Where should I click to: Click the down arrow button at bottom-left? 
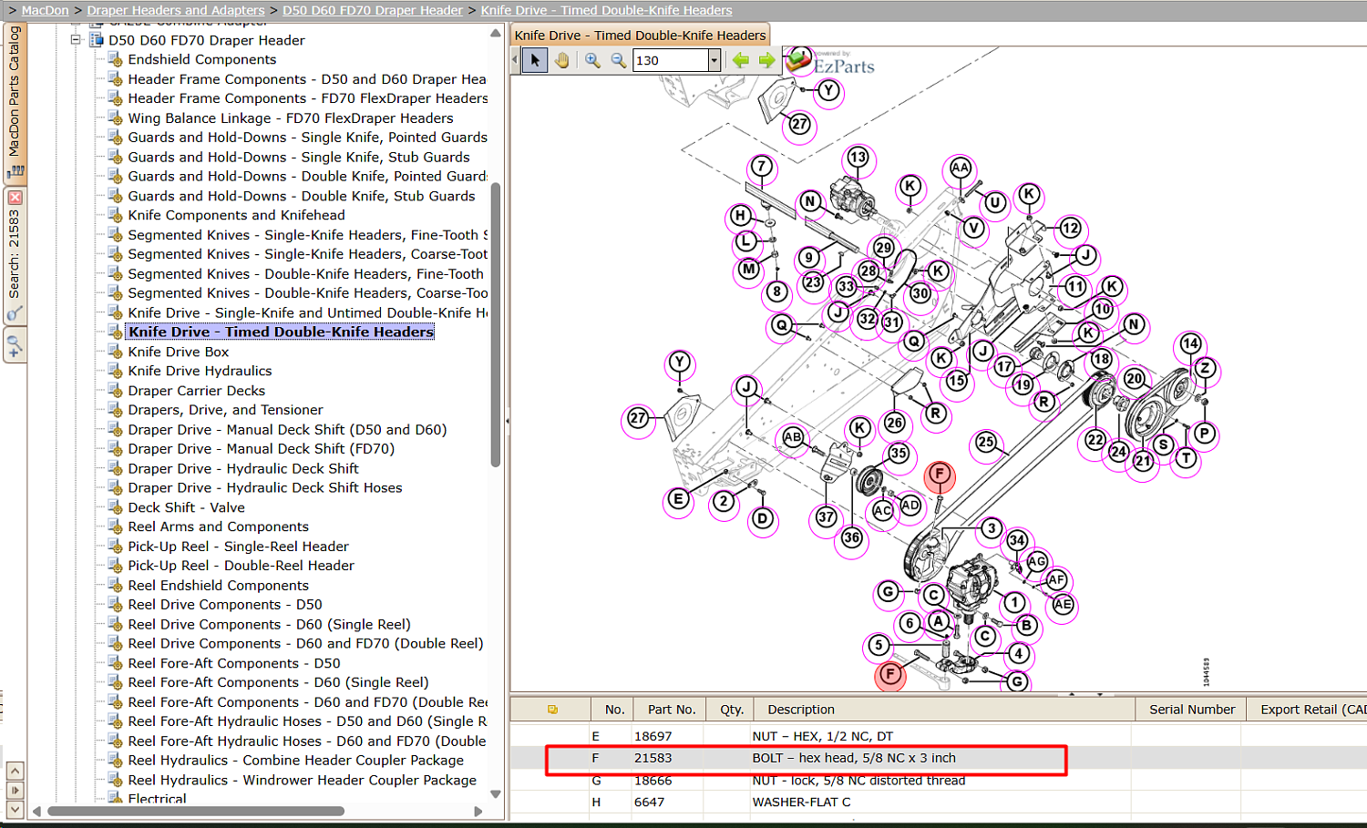[x=15, y=809]
